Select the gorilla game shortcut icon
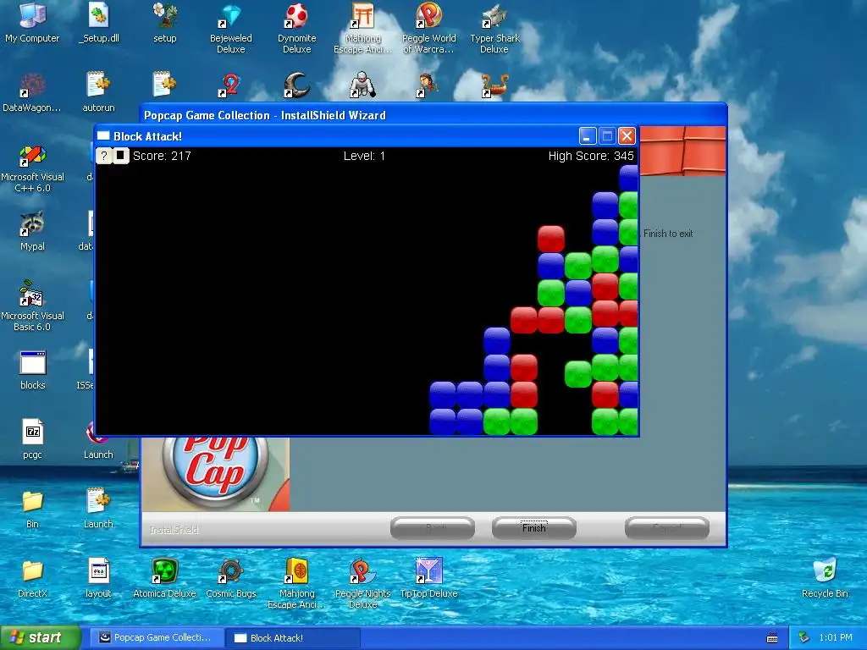 coord(362,85)
